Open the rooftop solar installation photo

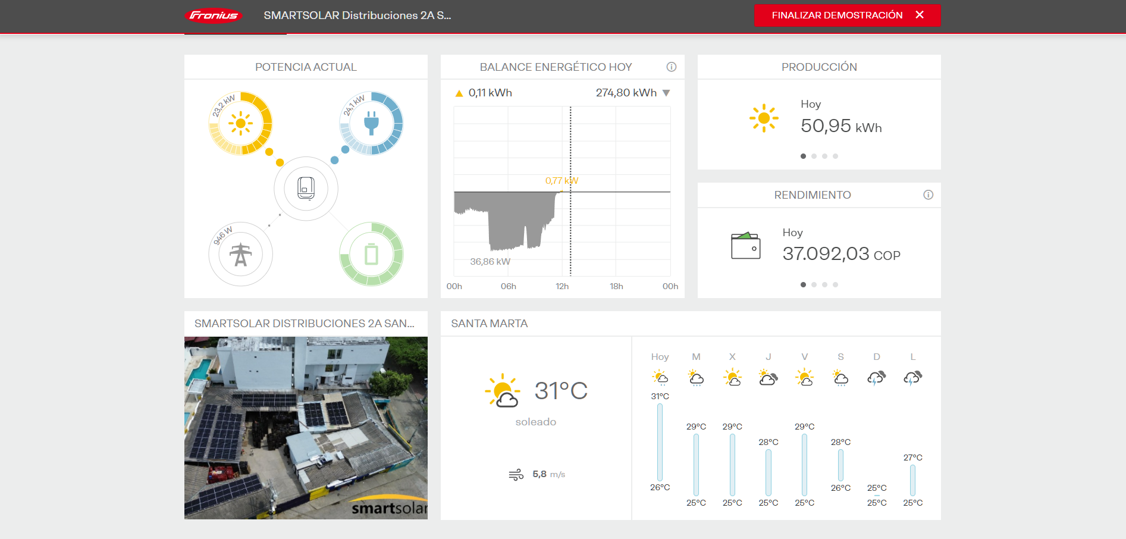[306, 428]
